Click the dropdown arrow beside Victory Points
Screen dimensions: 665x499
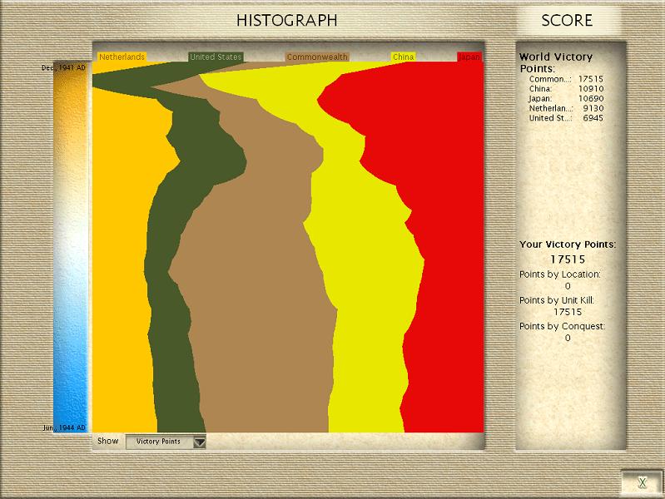(199, 442)
